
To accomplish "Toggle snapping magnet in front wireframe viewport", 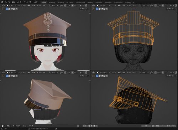I will click(x=156, y=5).
